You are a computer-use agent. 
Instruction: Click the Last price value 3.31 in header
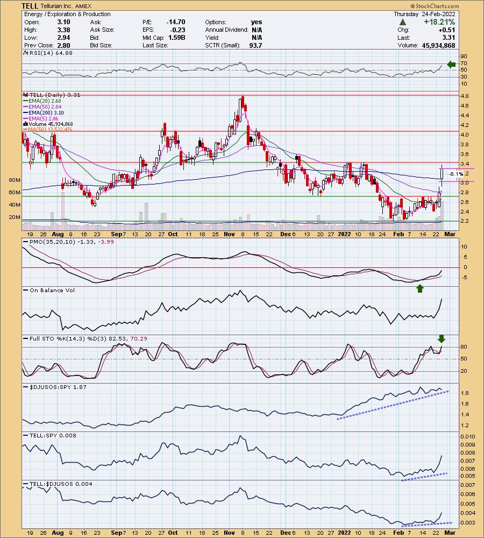(x=449, y=38)
